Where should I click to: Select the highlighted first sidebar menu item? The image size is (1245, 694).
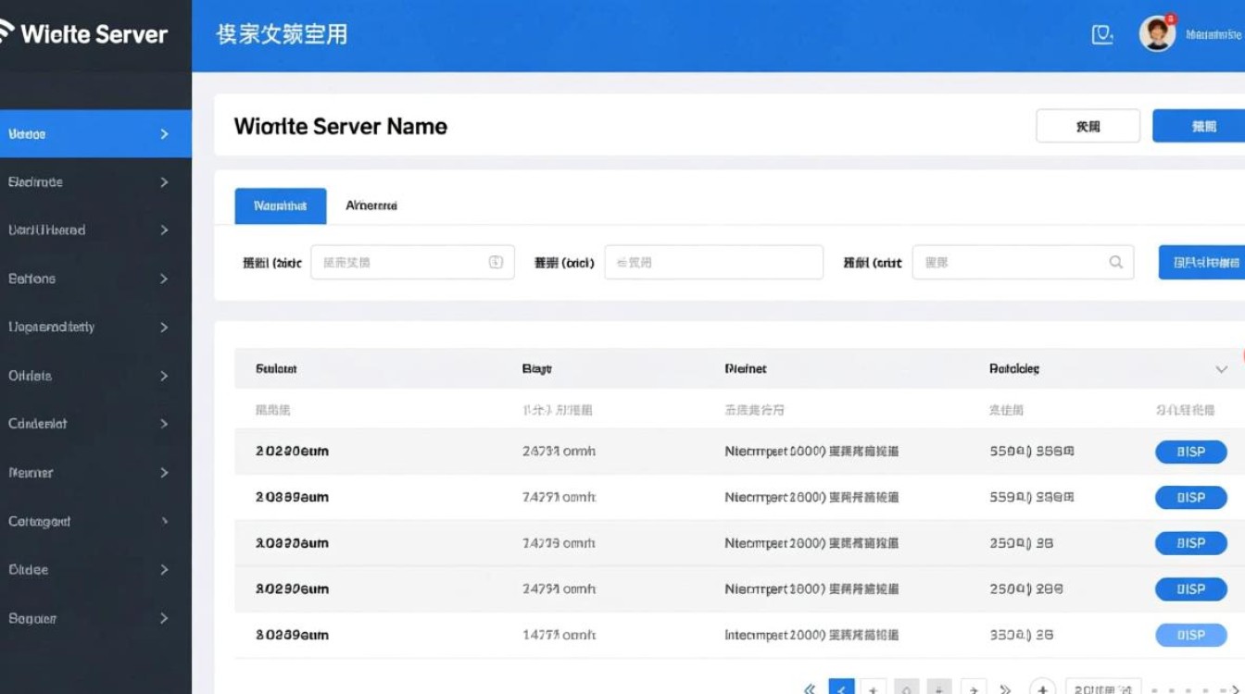93,134
